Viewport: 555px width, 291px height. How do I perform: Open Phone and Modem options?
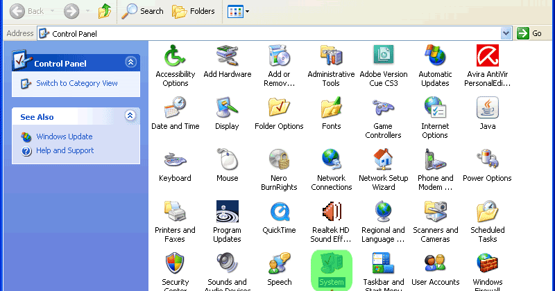point(436,170)
